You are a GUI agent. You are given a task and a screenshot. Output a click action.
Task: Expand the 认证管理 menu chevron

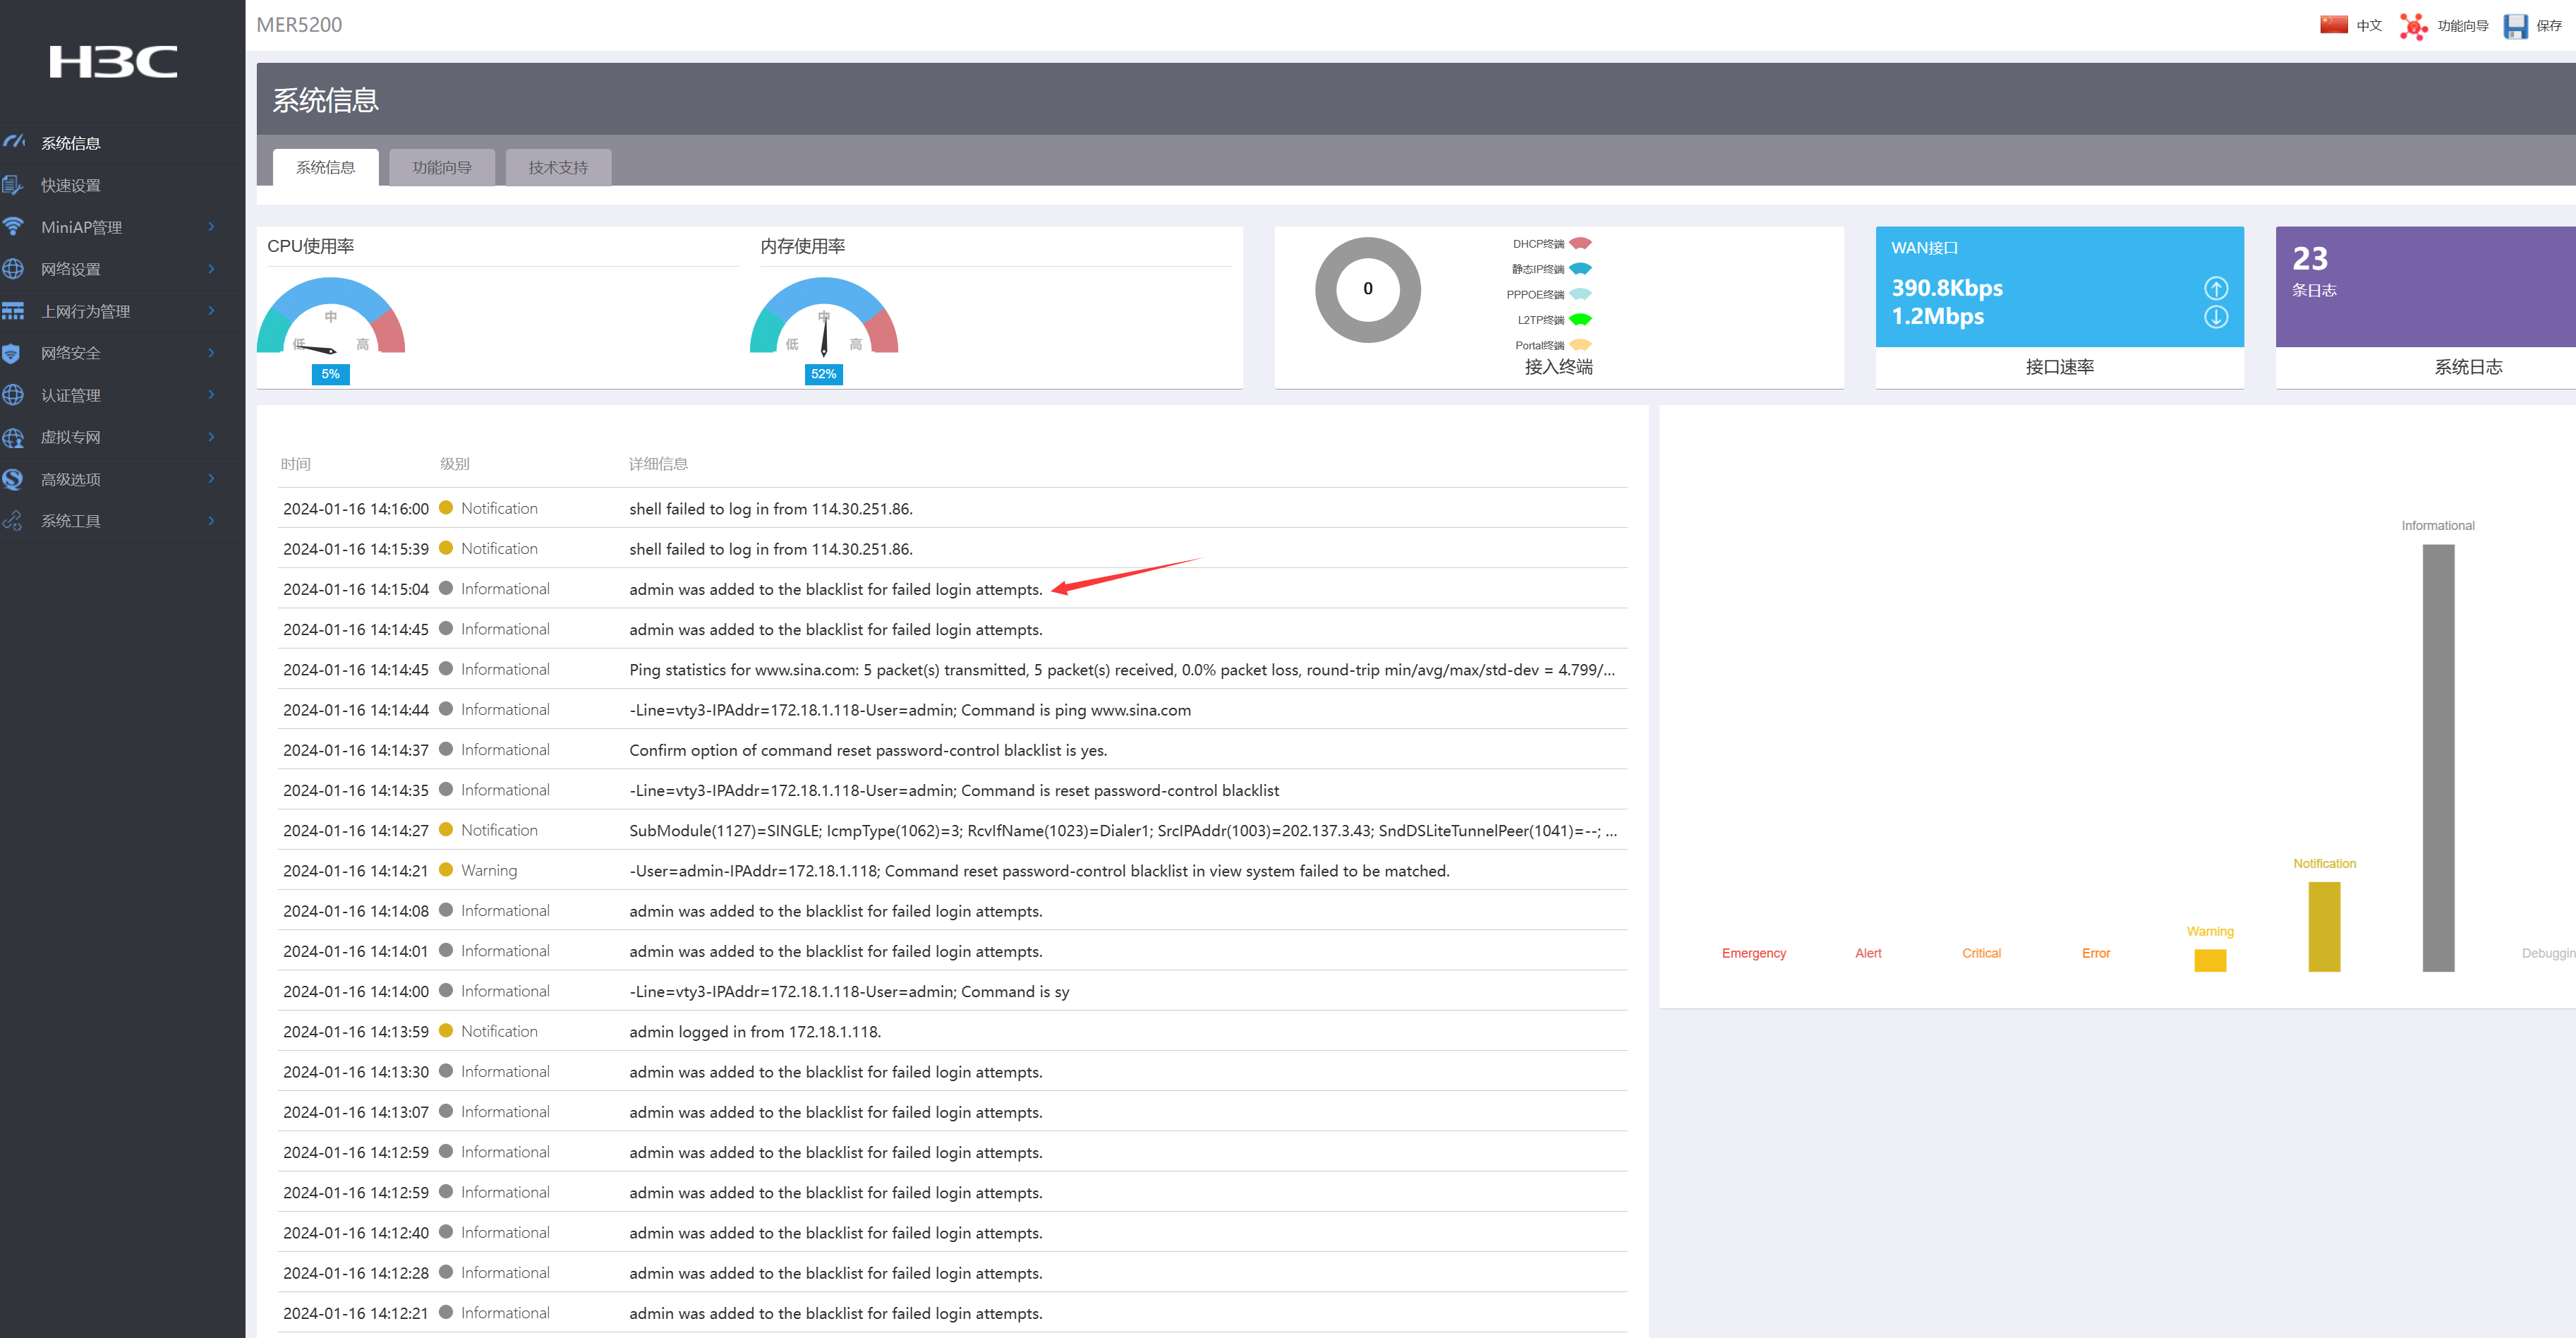point(211,395)
